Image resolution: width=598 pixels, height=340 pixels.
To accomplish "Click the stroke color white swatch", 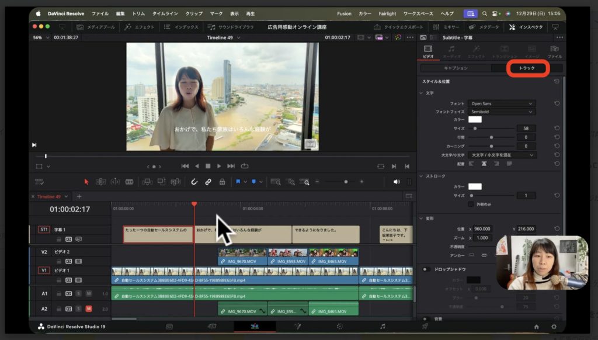I will [475, 186].
